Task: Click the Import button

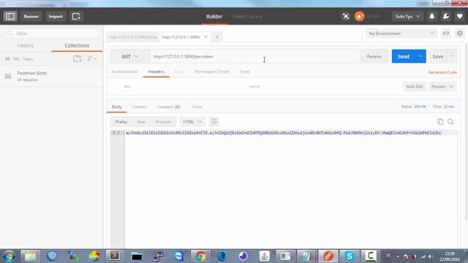Action: coord(56,16)
